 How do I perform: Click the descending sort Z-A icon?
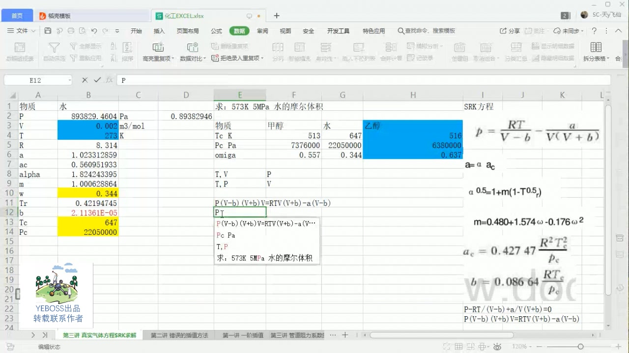coord(113,58)
